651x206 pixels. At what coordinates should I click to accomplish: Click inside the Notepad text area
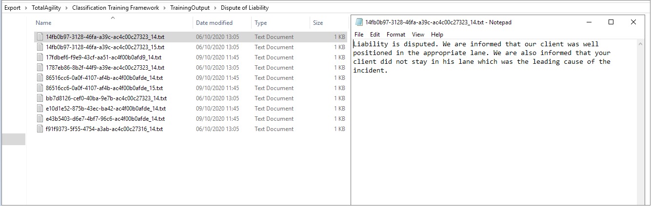(x=493, y=136)
